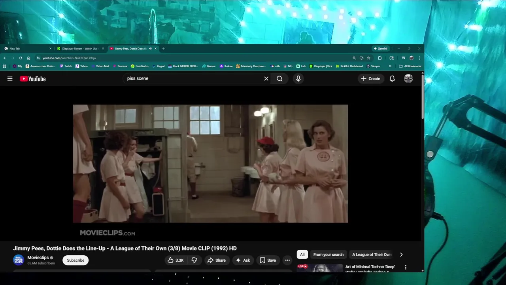The image size is (506, 285).
Task: Open the mlb bookmark
Action: click(x=275, y=66)
